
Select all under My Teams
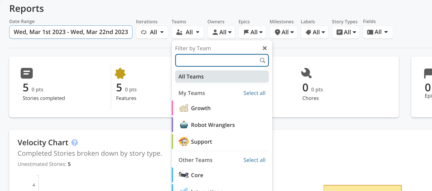(x=254, y=93)
